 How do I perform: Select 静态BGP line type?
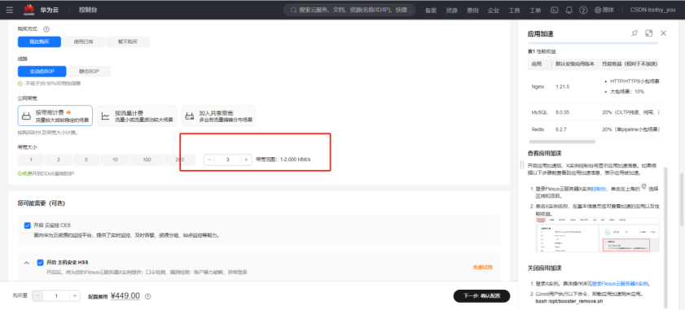[89, 71]
